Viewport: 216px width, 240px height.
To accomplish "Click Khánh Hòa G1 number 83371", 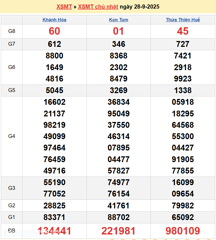I will pyautogui.click(x=54, y=217).
